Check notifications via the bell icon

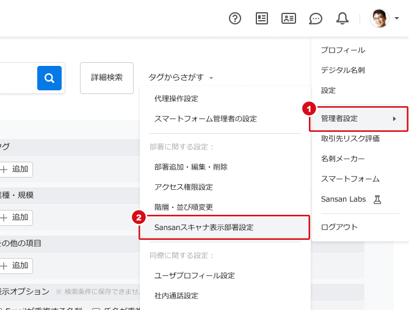tap(342, 18)
